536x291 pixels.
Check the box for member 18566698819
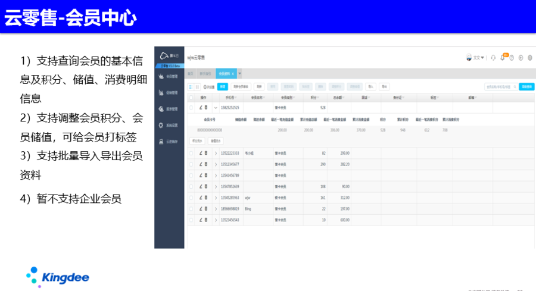pos(191,209)
